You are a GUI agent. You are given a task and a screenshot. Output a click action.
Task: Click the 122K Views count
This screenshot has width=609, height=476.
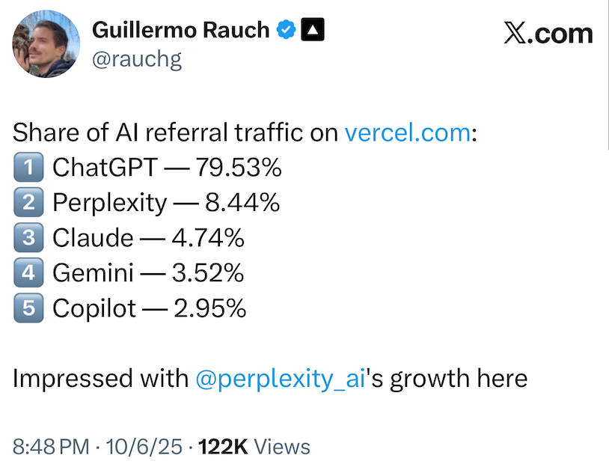coord(253,447)
